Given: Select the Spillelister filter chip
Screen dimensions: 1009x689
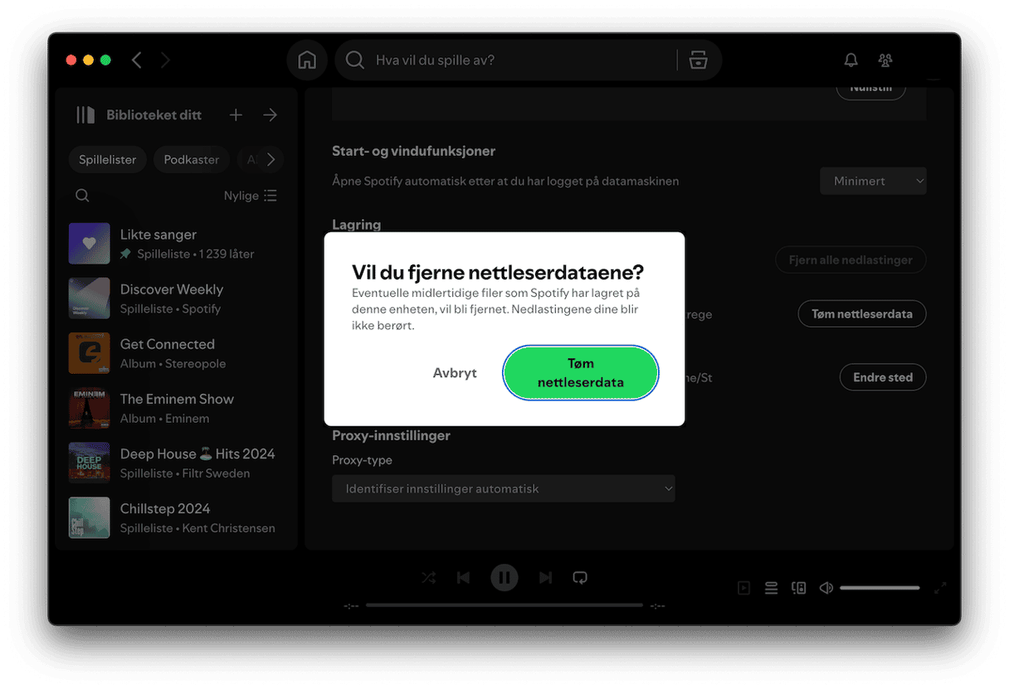Looking at the screenshot, I should click(x=108, y=160).
